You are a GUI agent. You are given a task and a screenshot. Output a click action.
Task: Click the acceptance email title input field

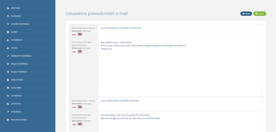pos(180,31)
